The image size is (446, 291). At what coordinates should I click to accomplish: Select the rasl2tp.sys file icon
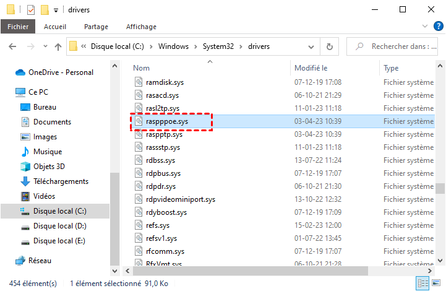coord(139,108)
